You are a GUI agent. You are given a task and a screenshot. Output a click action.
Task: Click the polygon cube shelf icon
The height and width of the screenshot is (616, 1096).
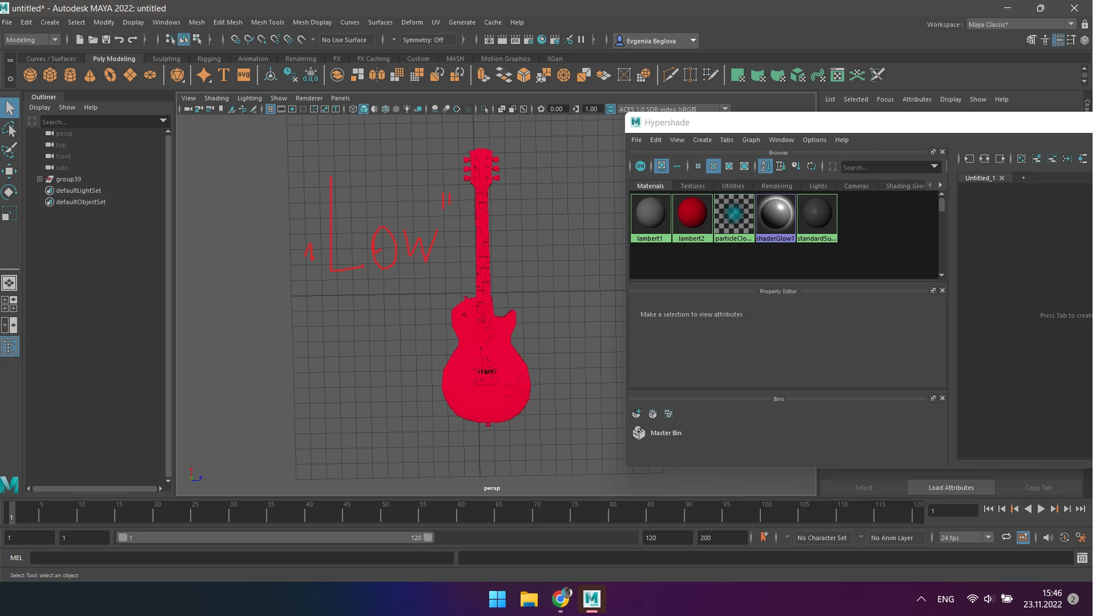(x=50, y=75)
